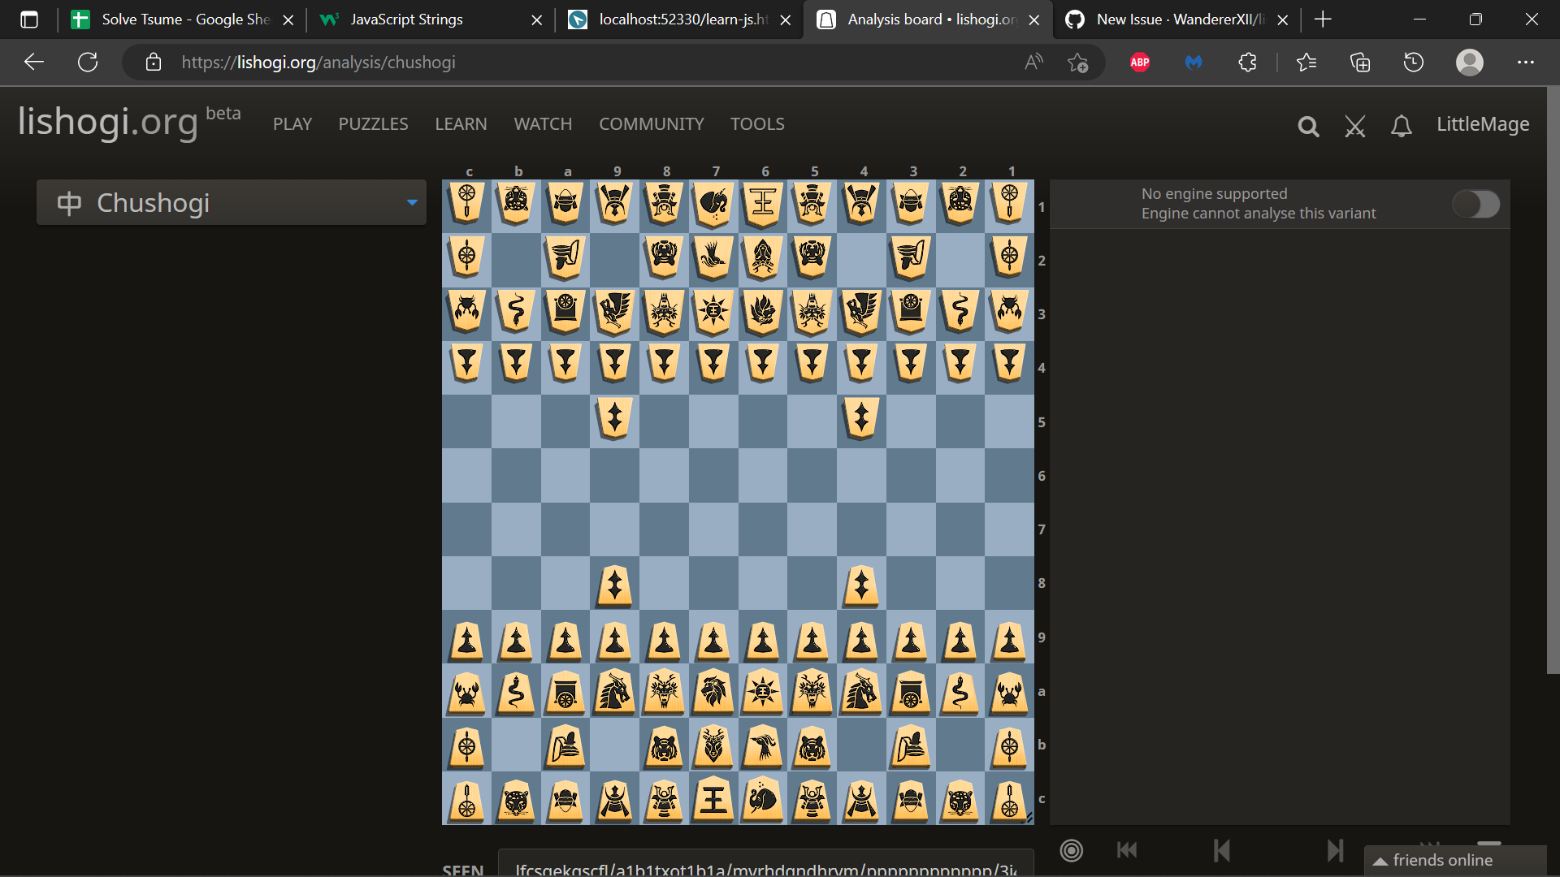Open the site search icon
The height and width of the screenshot is (877, 1560).
[x=1308, y=126]
